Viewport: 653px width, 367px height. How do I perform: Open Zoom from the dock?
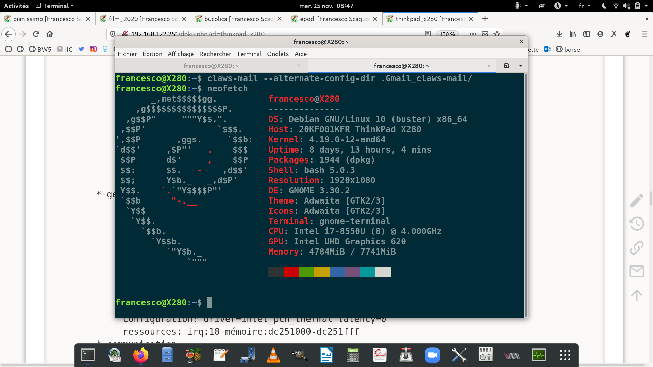coord(432,355)
